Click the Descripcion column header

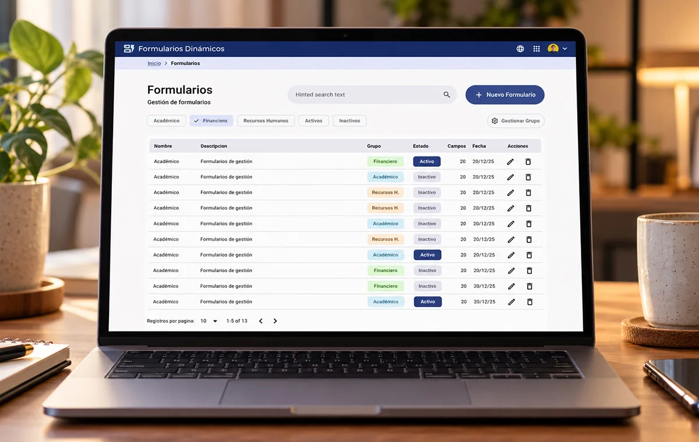point(214,146)
